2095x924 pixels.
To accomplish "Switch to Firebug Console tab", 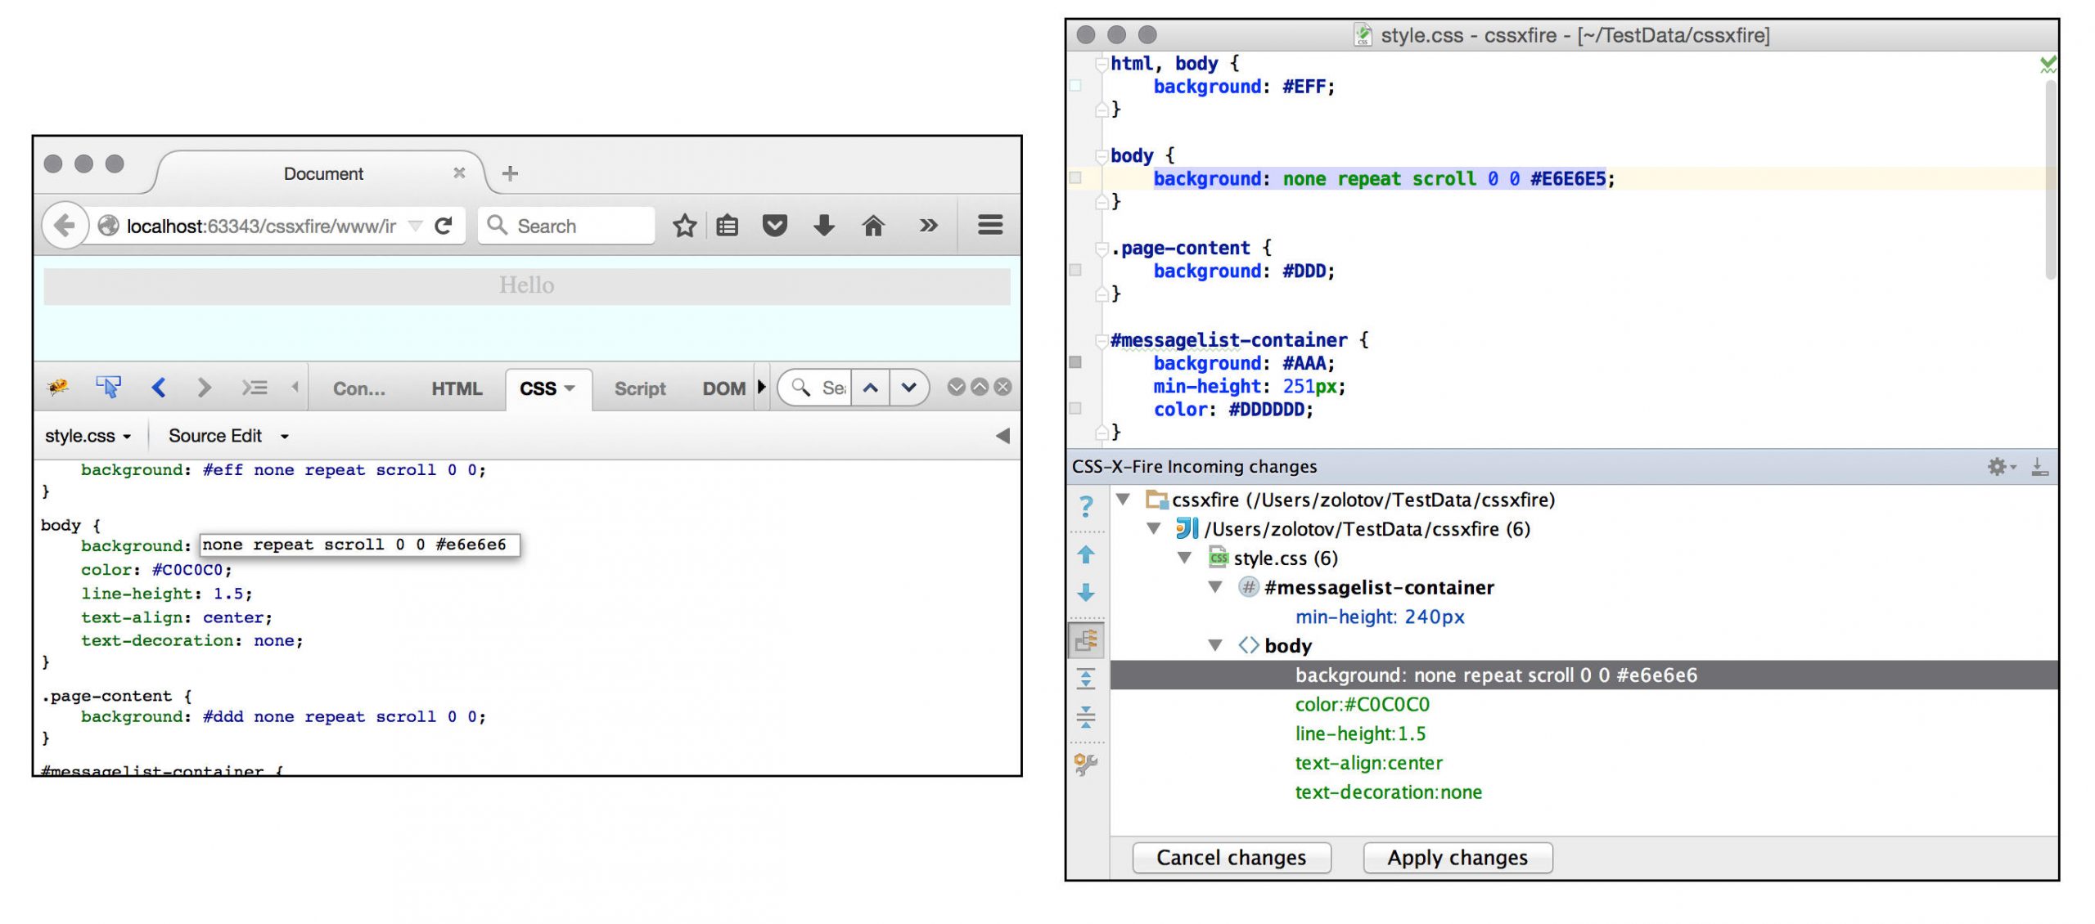I will coord(358,389).
